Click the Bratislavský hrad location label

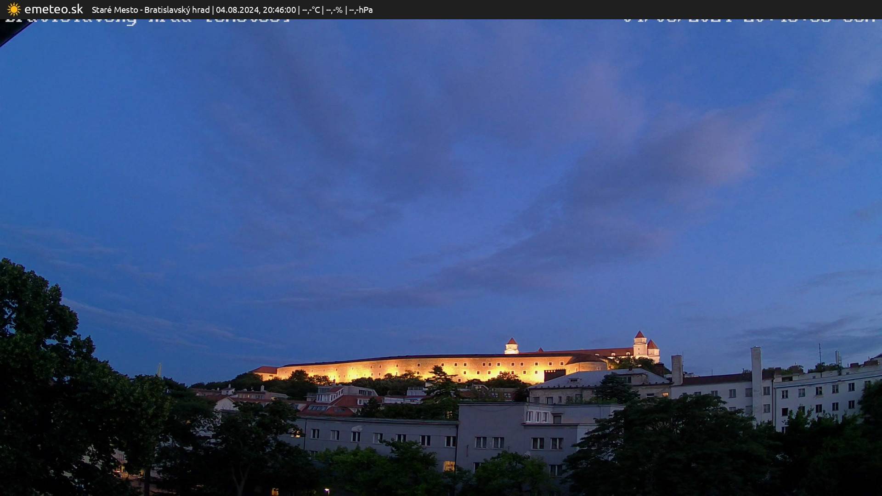click(x=177, y=9)
